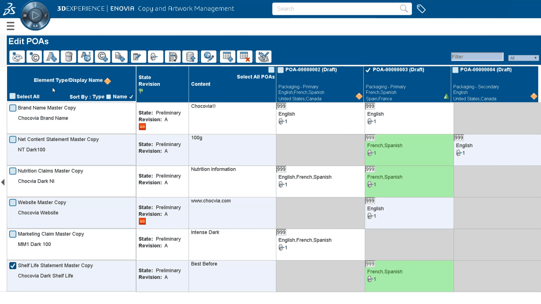
Task: Click the notepad edit toolbar icon
Action: (x=138, y=57)
